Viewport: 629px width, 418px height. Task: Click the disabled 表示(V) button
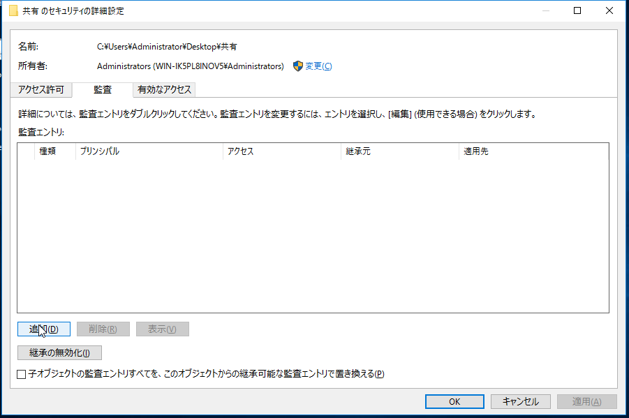coord(163,329)
